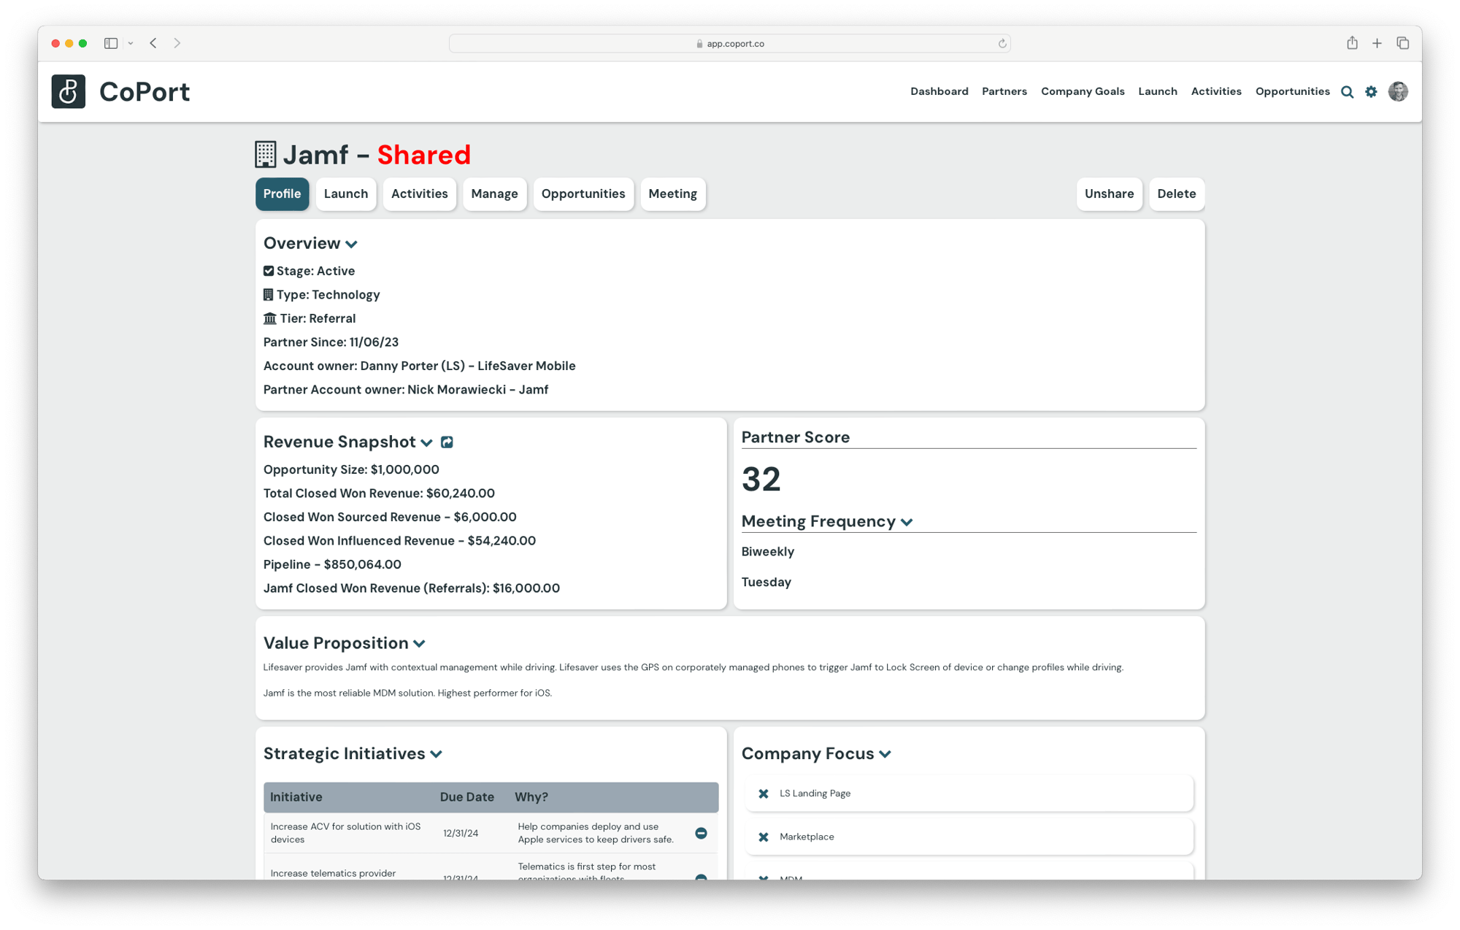Image resolution: width=1460 pixels, height=930 pixels.
Task: Click the Delete button
Action: coord(1176,194)
